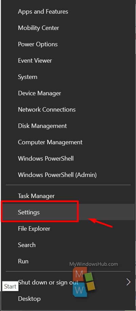Screen dimensions: 136x311
Task: Select Network Connections
Action: point(68,110)
